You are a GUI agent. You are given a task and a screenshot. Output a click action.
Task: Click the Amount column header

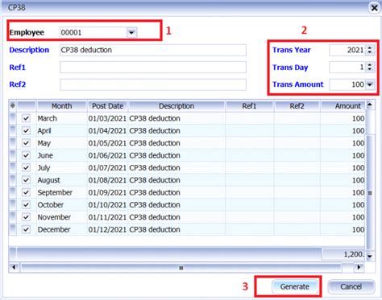[x=343, y=106]
